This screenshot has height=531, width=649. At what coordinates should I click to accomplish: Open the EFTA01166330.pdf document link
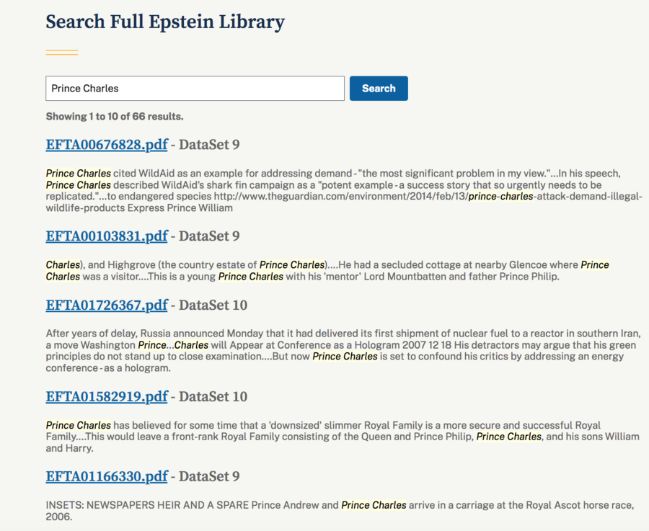click(x=106, y=476)
